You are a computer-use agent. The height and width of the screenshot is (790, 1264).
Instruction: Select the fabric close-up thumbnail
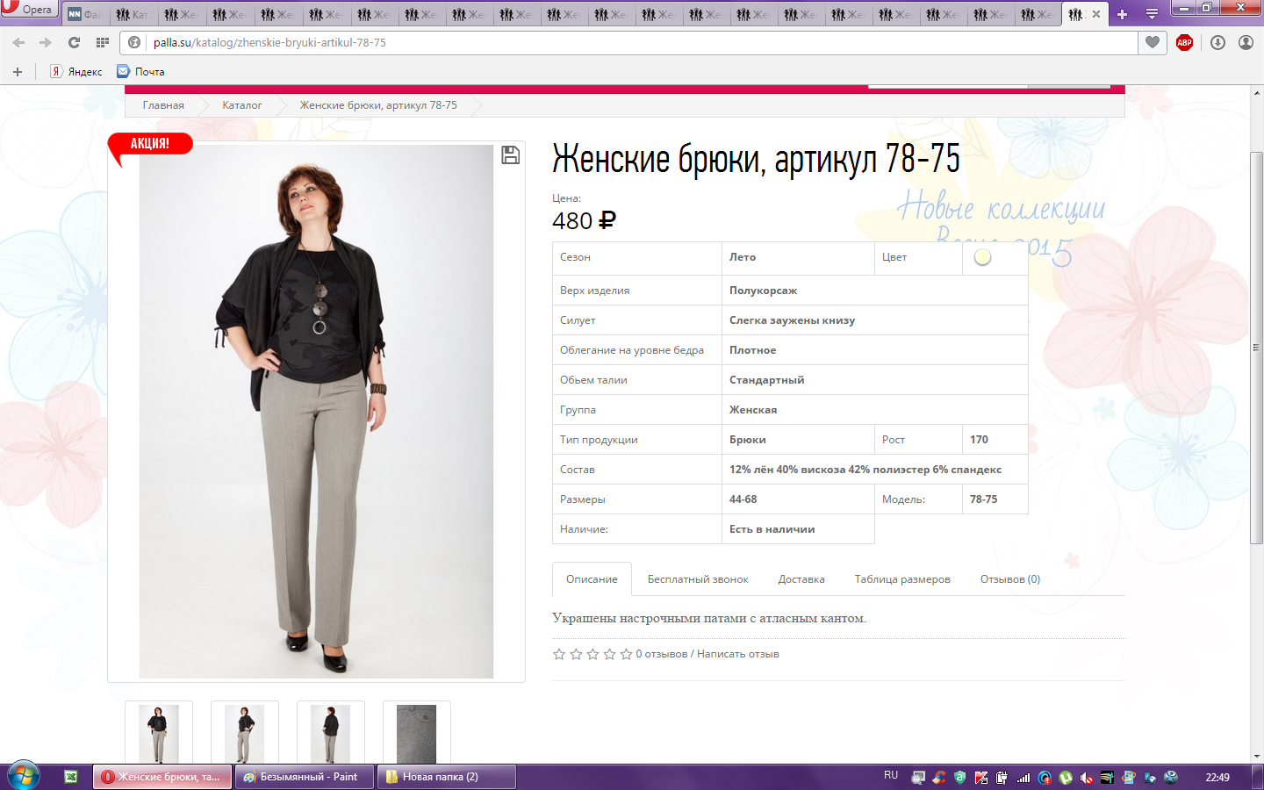coord(417,733)
